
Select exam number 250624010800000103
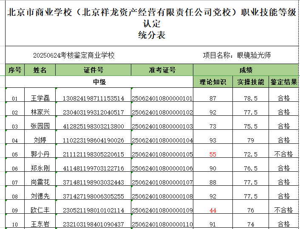(x=162, y=126)
